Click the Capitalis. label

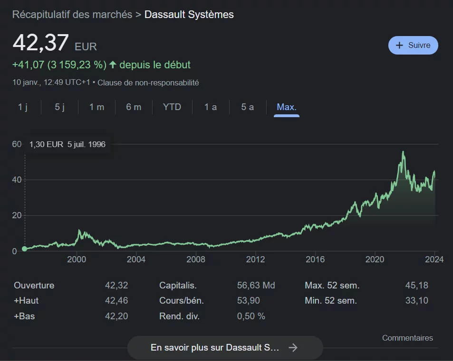coord(178,285)
